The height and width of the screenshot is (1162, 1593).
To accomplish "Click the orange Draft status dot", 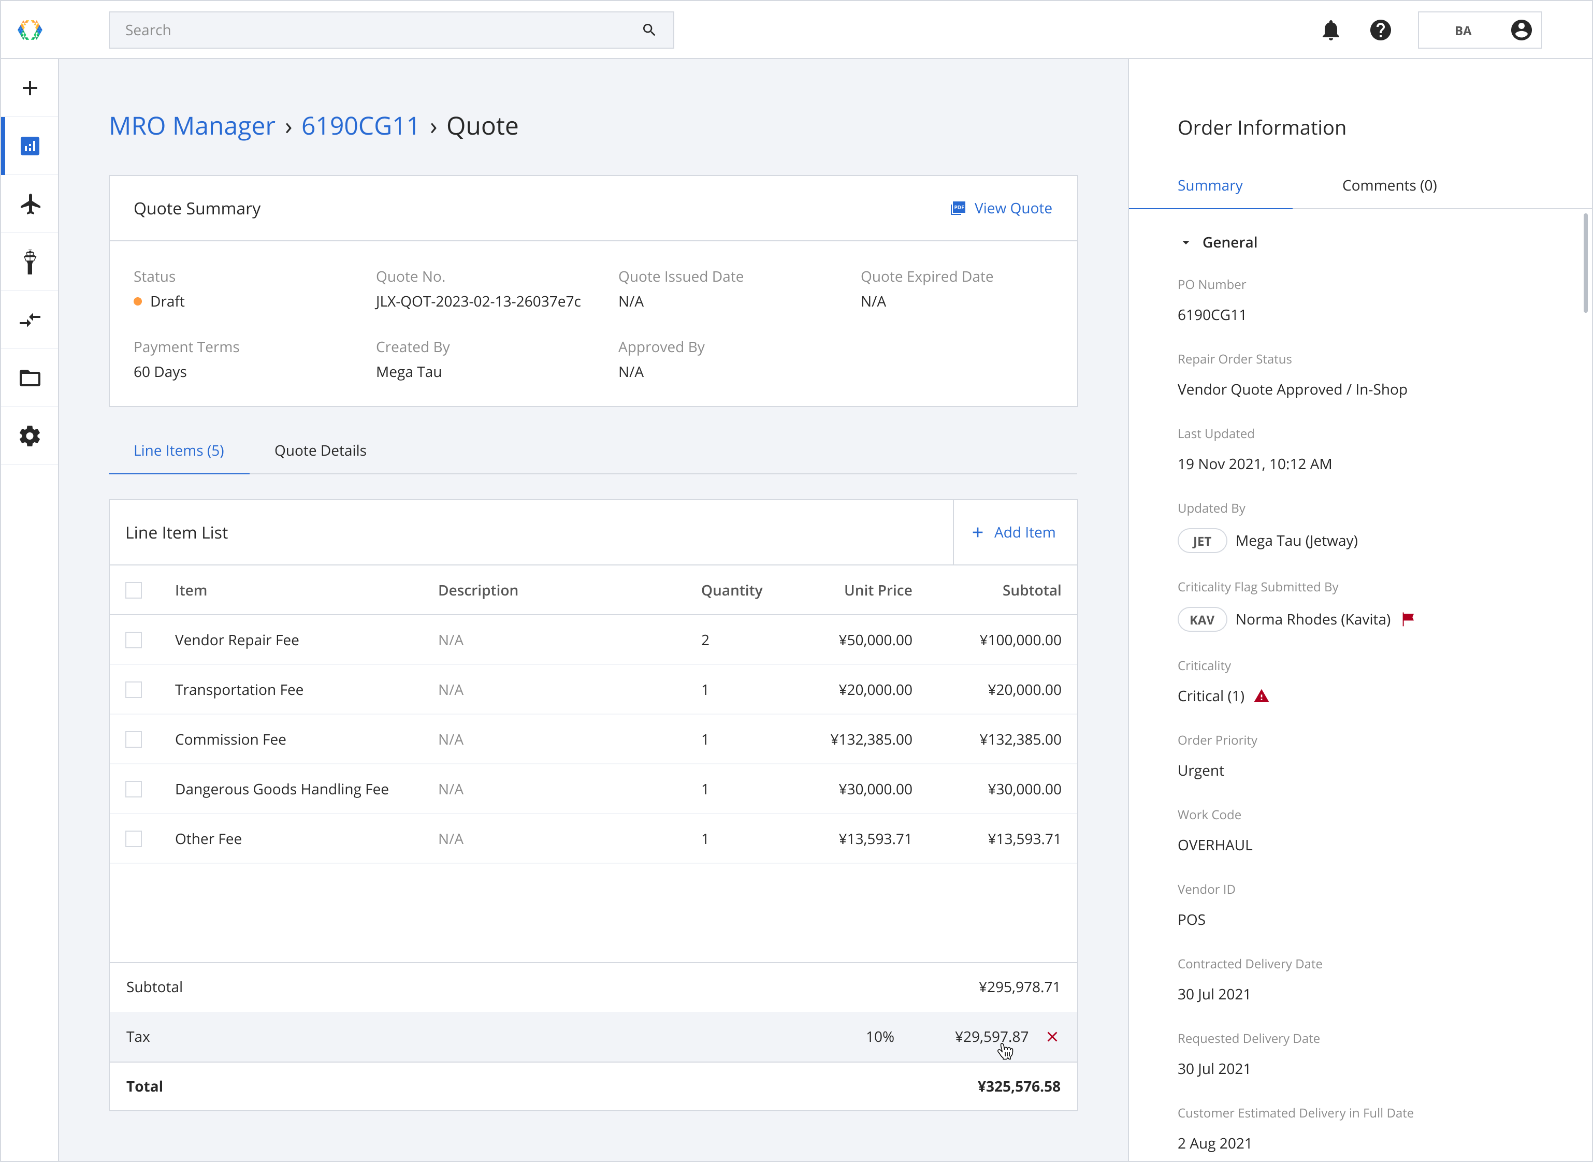I will tap(138, 302).
